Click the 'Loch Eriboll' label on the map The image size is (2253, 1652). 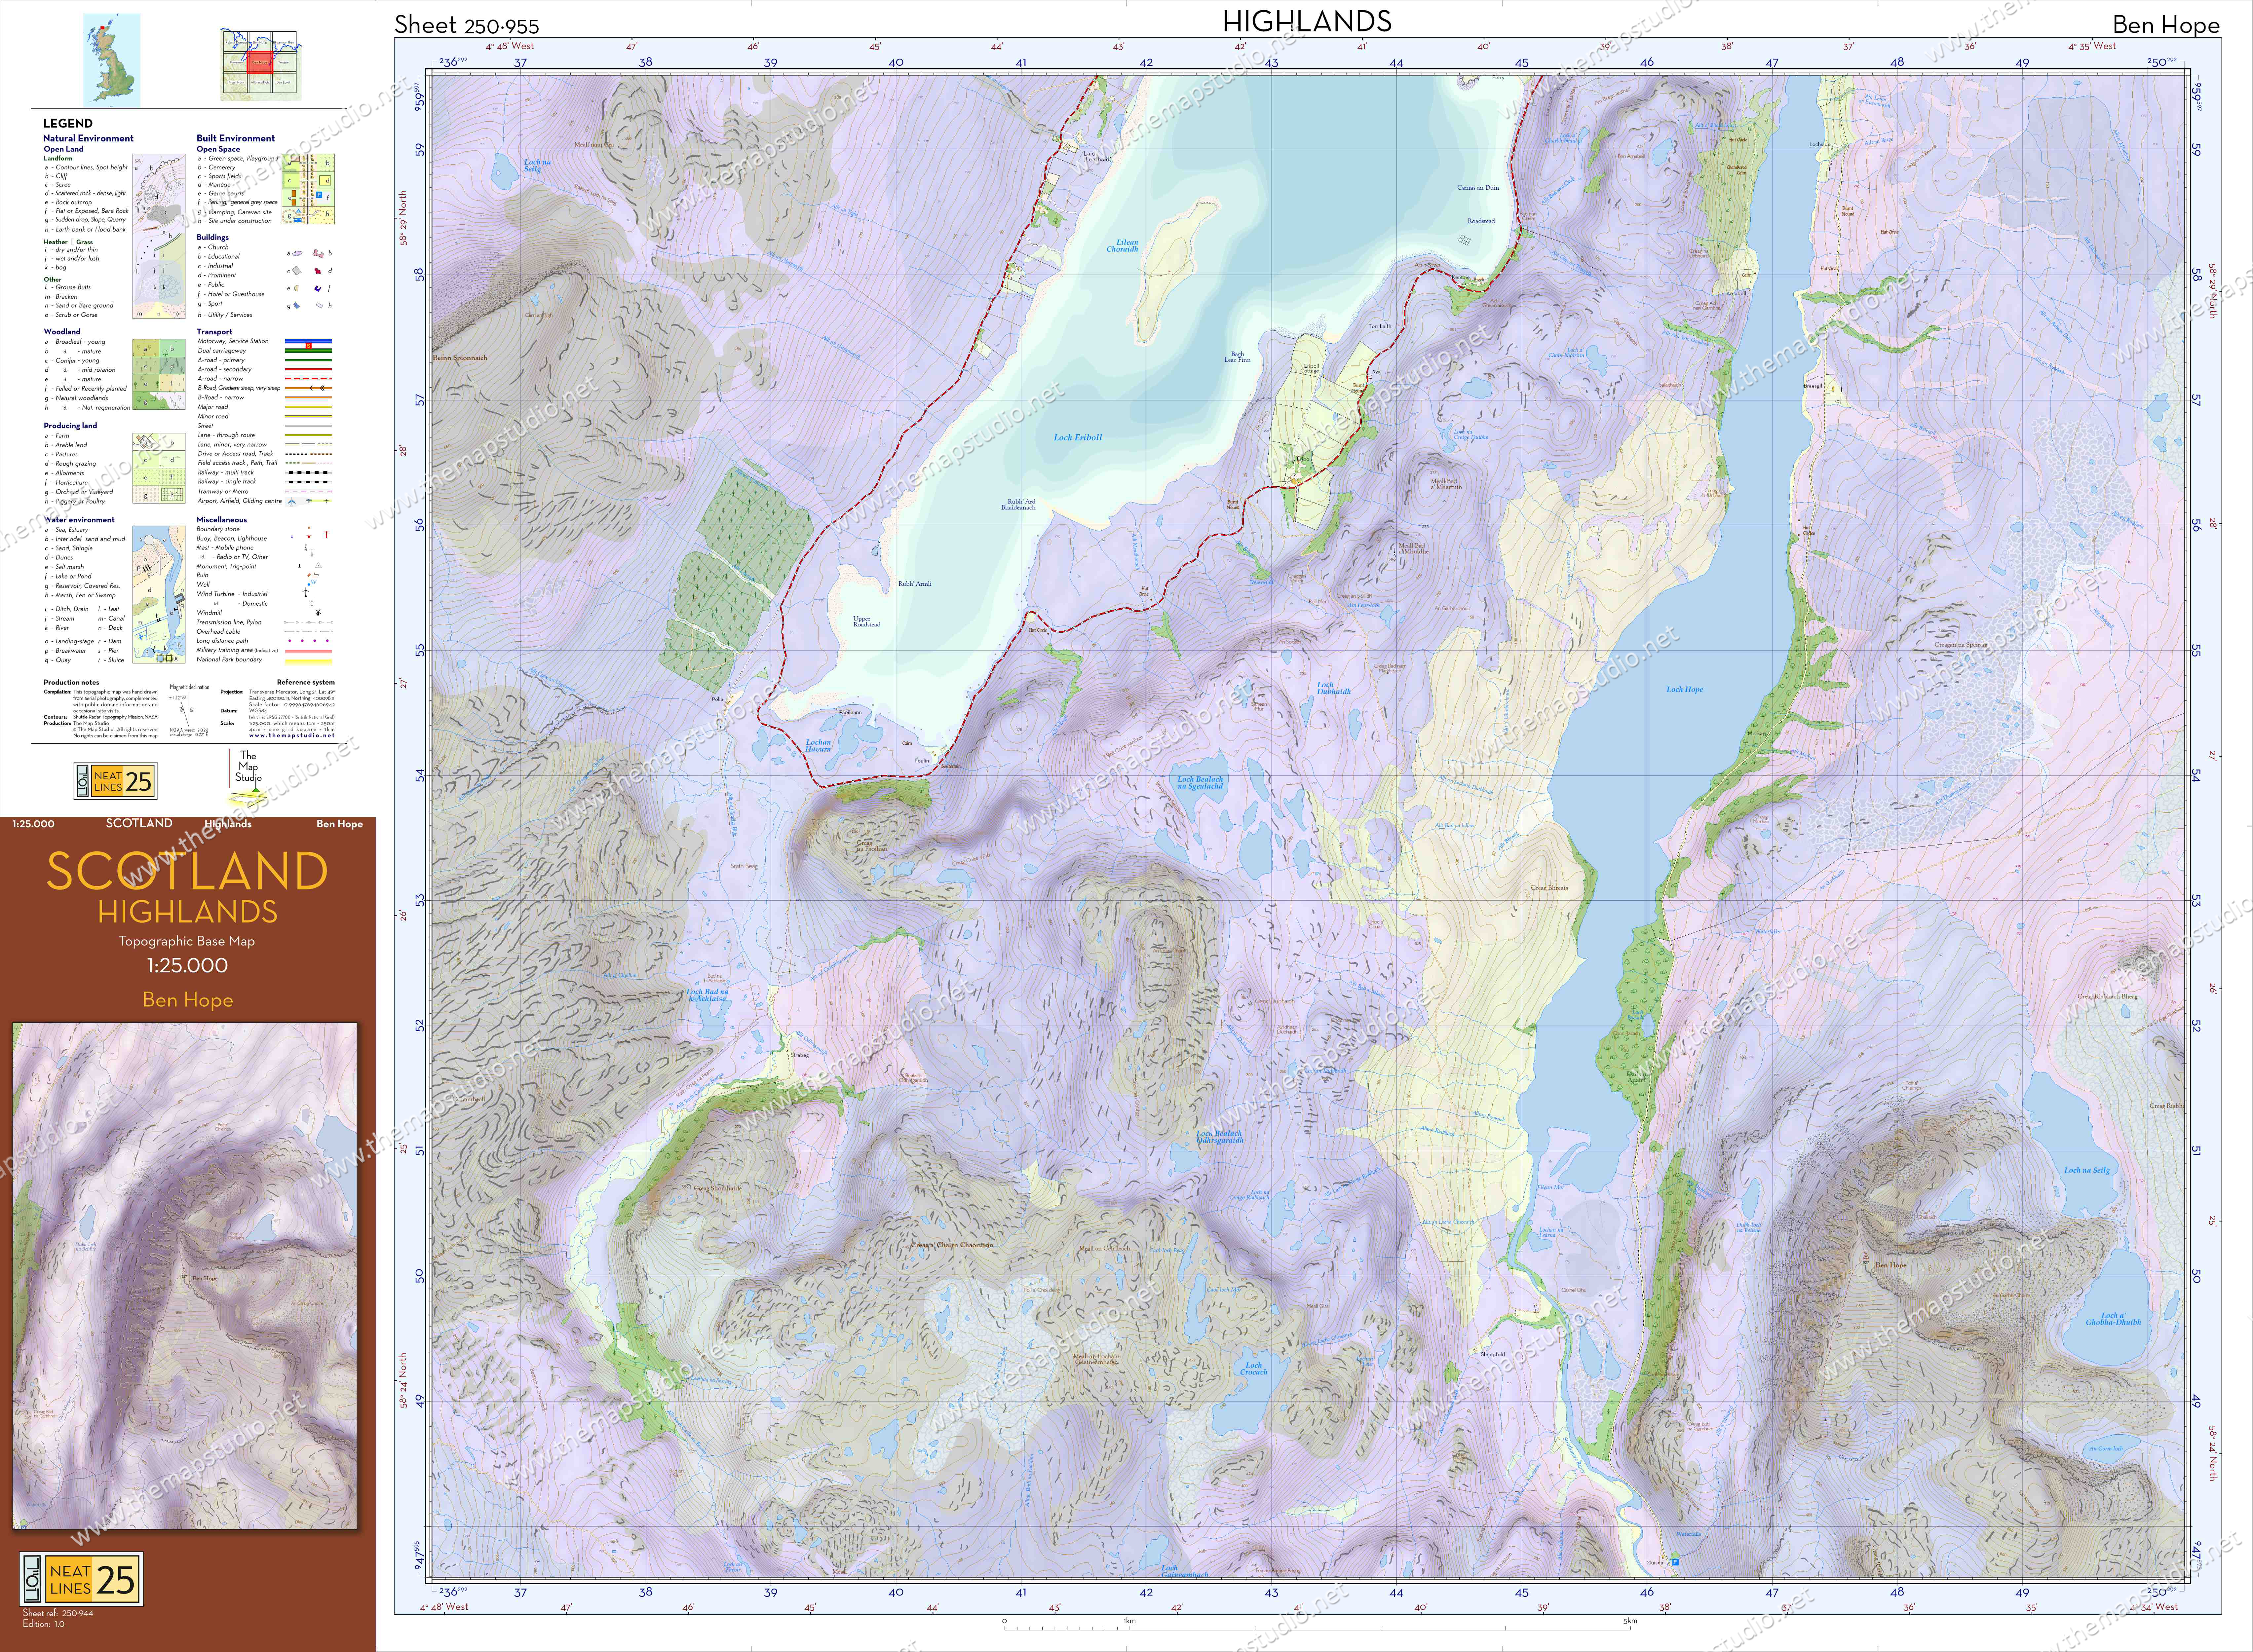tap(1078, 437)
